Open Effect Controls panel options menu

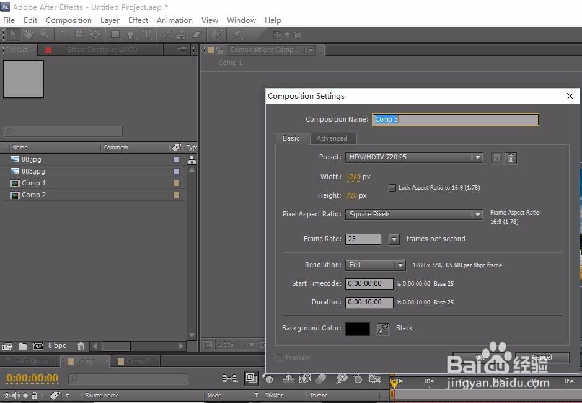pyautogui.click(x=182, y=50)
